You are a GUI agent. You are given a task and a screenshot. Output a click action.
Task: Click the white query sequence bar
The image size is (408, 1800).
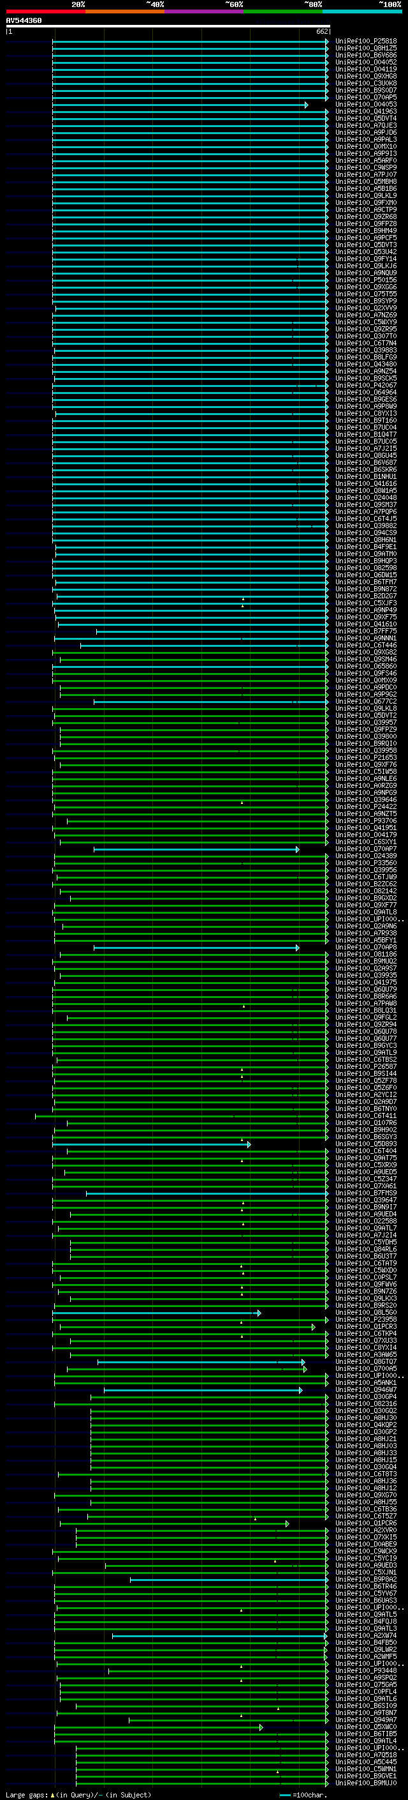168,26
